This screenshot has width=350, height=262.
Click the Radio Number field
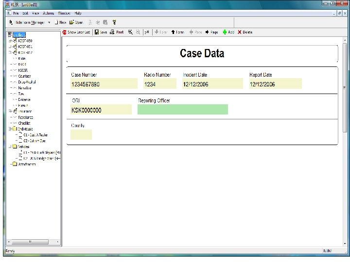(x=160, y=83)
